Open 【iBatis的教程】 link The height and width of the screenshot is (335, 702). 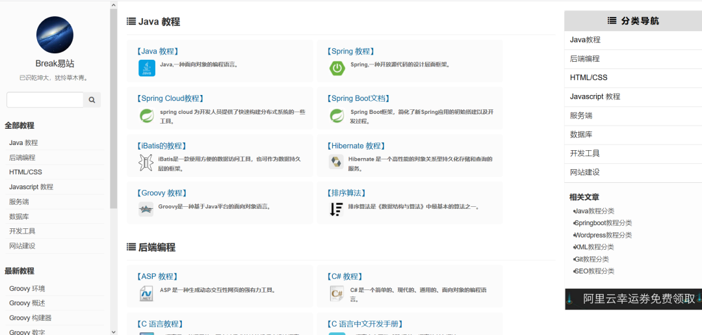[x=161, y=146]
